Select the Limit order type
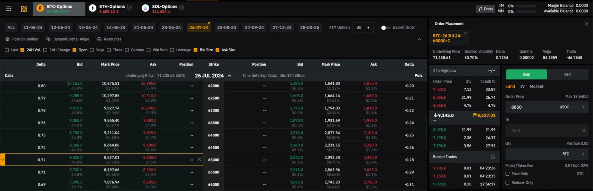593x191 pixels. click(x=510, y=86)
